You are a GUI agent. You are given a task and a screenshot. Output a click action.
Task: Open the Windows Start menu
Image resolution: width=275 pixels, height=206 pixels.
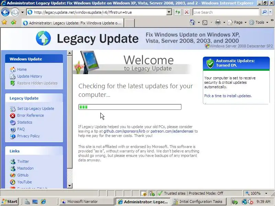click(10, 202)
